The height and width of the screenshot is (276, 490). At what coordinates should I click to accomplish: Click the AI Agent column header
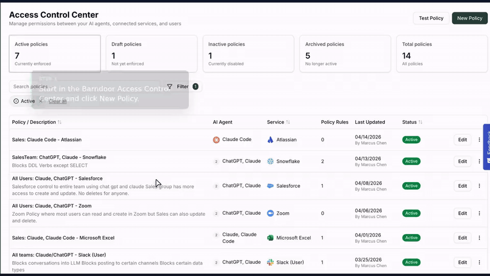tap(223, 122)
